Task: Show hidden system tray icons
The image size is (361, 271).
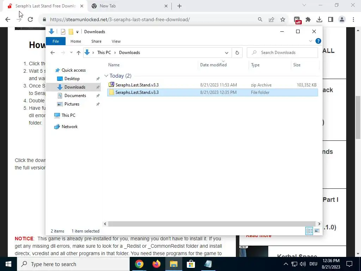Action: 286,264
